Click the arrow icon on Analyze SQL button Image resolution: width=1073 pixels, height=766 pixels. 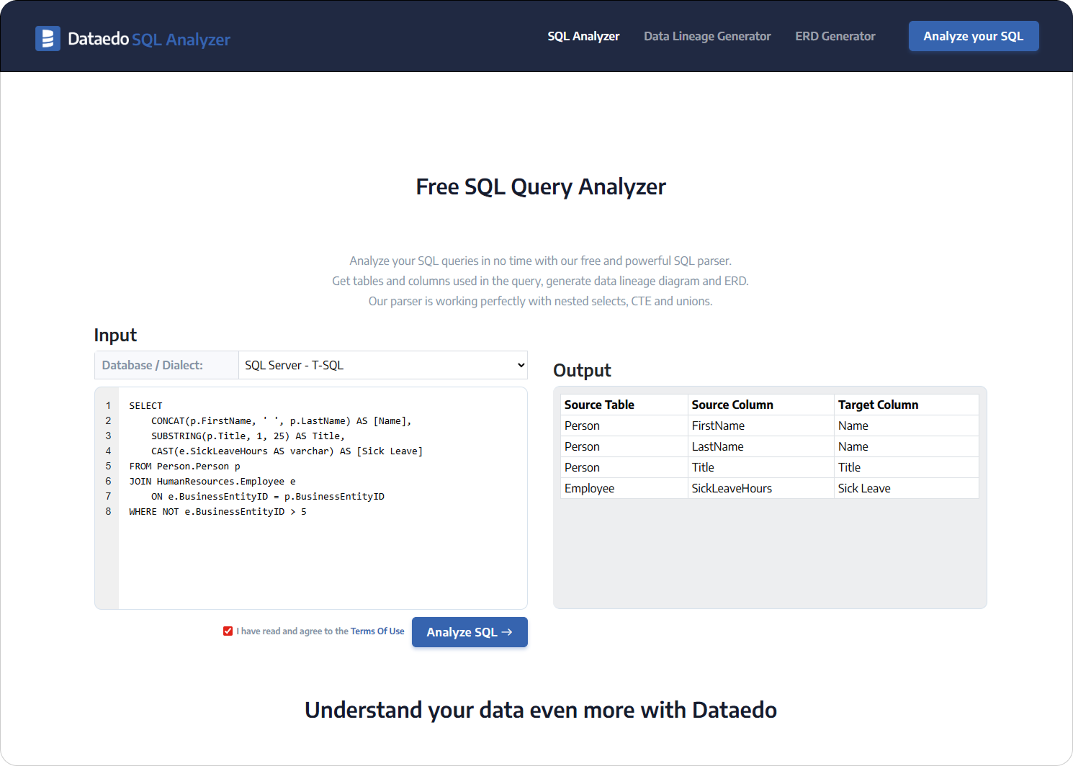pyautogui.click(x=508, y=631)
